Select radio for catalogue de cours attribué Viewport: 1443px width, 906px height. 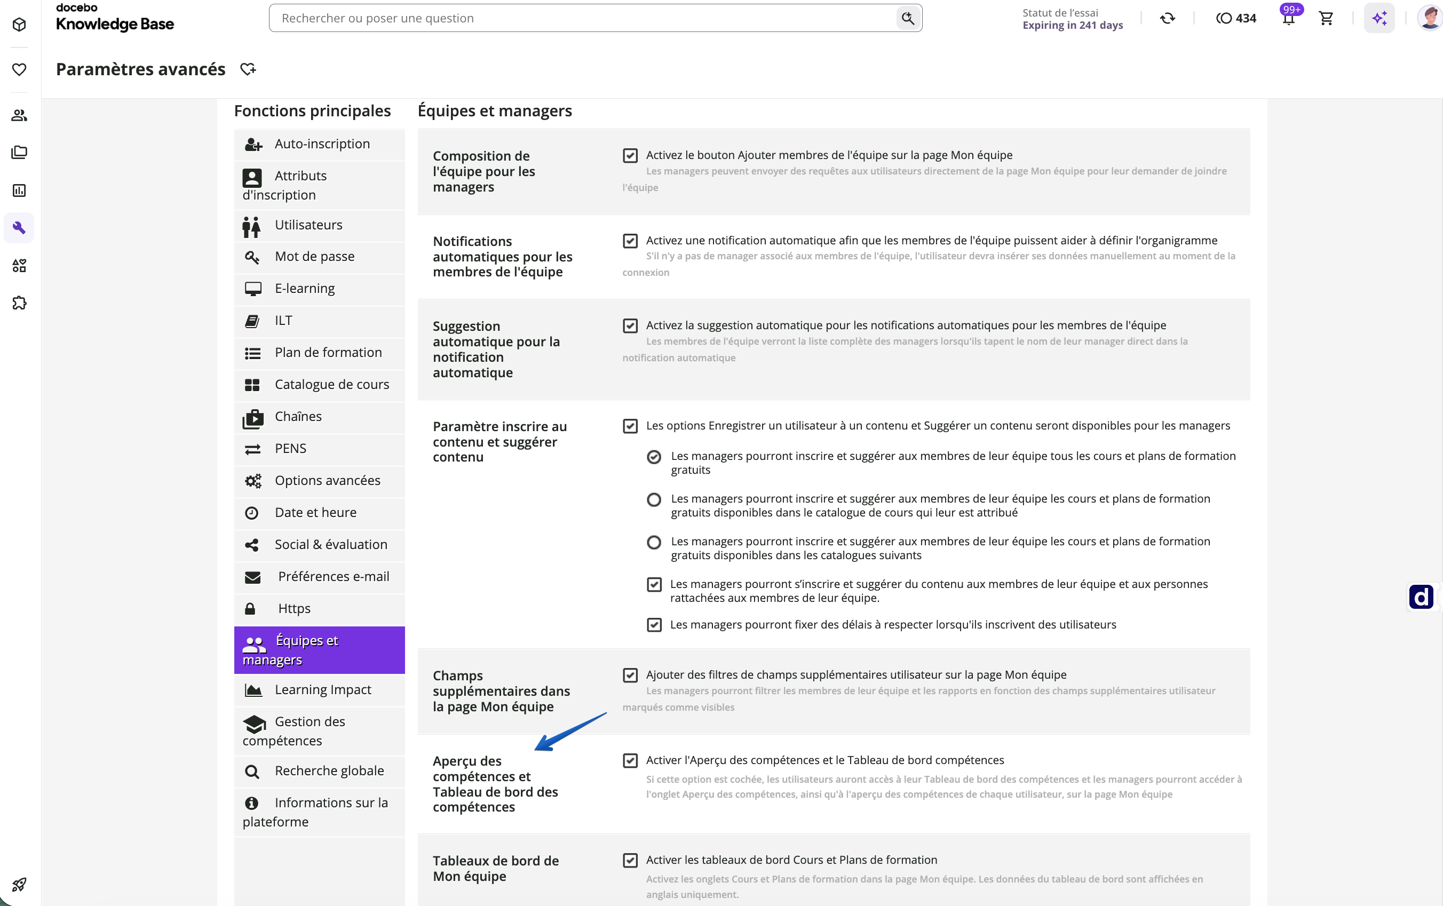pos(654,500)
